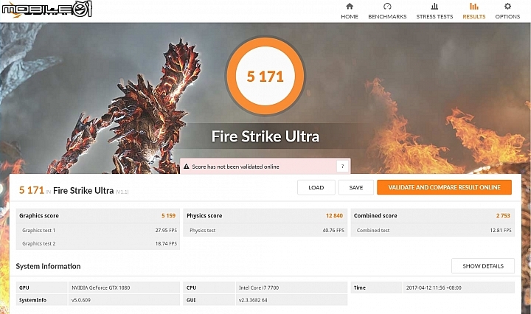531x314 pixels.
Task: Click the Combined score value 2 753
Action: 503,215
